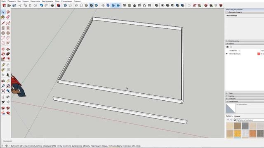Select the arrow Select tool
The height and width of the screenshot is (148, 264).
click(x=3, y=12)
